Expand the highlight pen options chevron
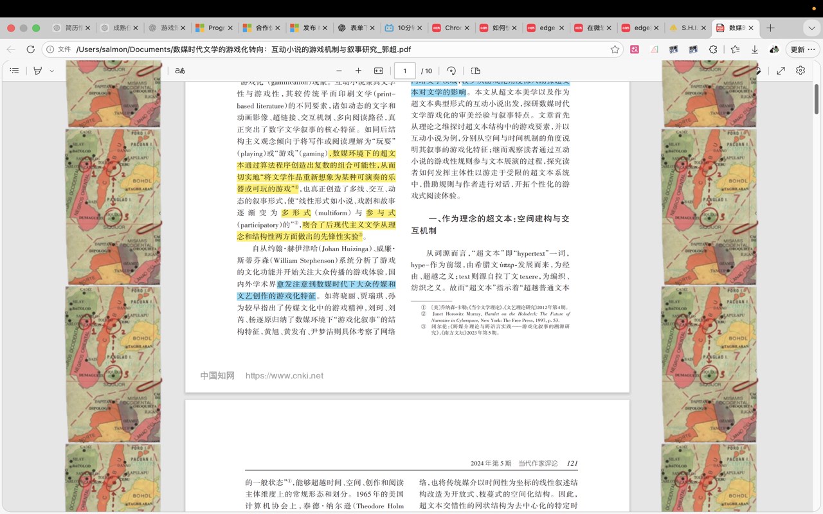This screenshot has height=514, width=823. tap(52, 71)
